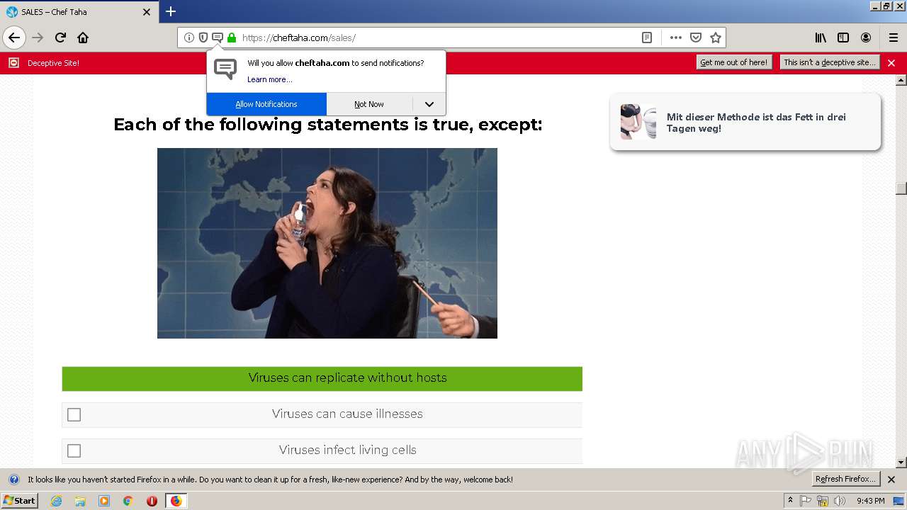Open Windows Explorer folder taskbar icon
907x510 pixels.
[x=80, y=501]
